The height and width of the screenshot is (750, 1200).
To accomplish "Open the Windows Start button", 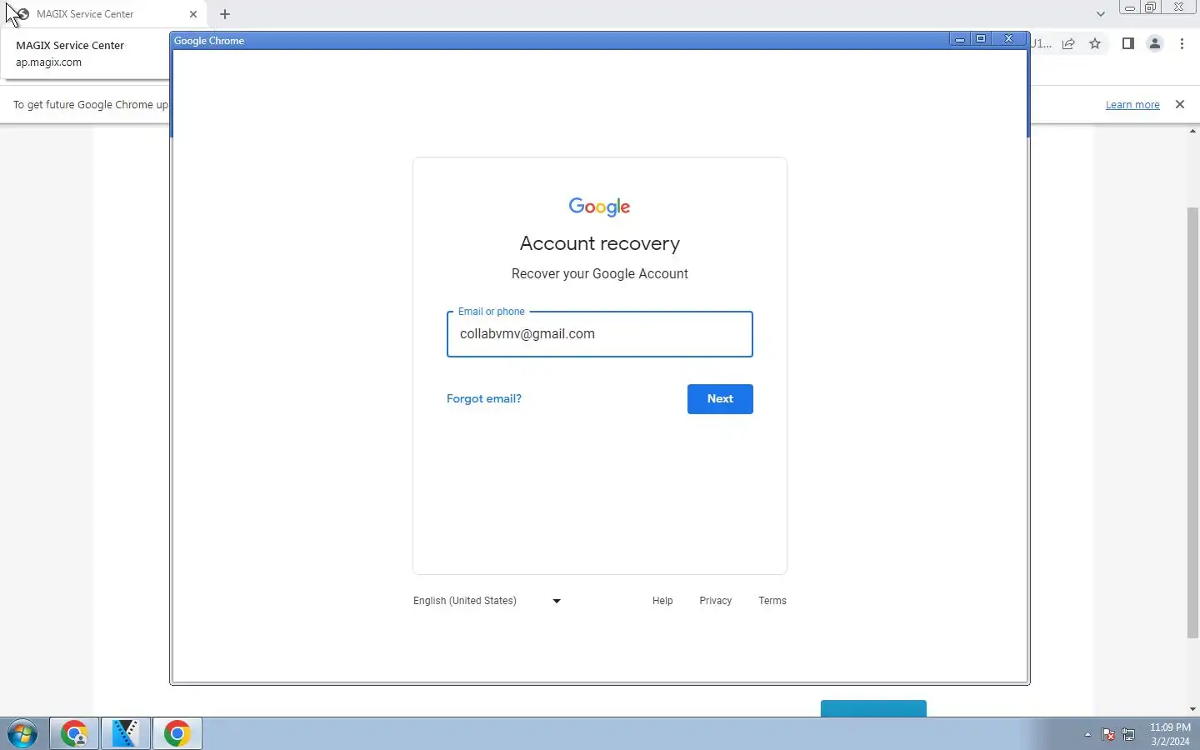I will (x=22, y=734).
